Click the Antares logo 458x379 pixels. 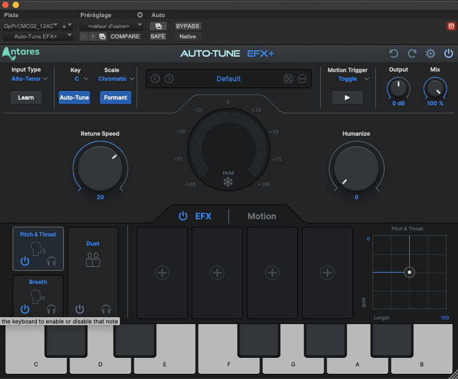point(21,53)
